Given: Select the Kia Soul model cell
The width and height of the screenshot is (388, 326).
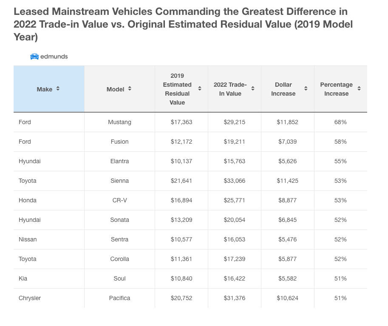Looking at the screenshot, I should pyautogui.click(x=119, y=278).
